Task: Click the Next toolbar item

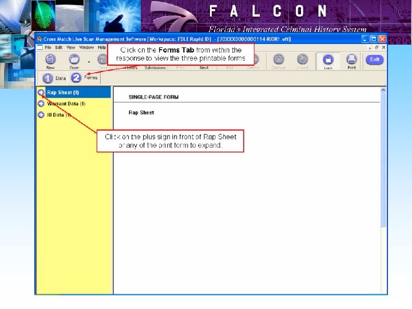Action: pos(204,68)
